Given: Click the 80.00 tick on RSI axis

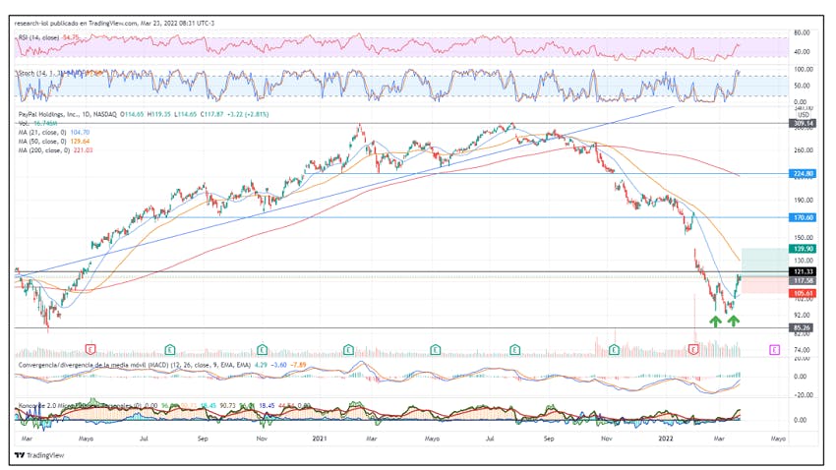Looking at the screenshot, I should (x=803, y=32).
